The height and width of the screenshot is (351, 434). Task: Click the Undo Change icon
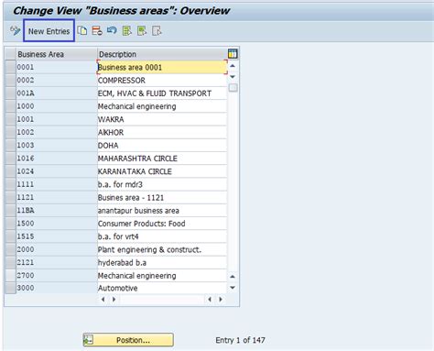click(112, 30)
